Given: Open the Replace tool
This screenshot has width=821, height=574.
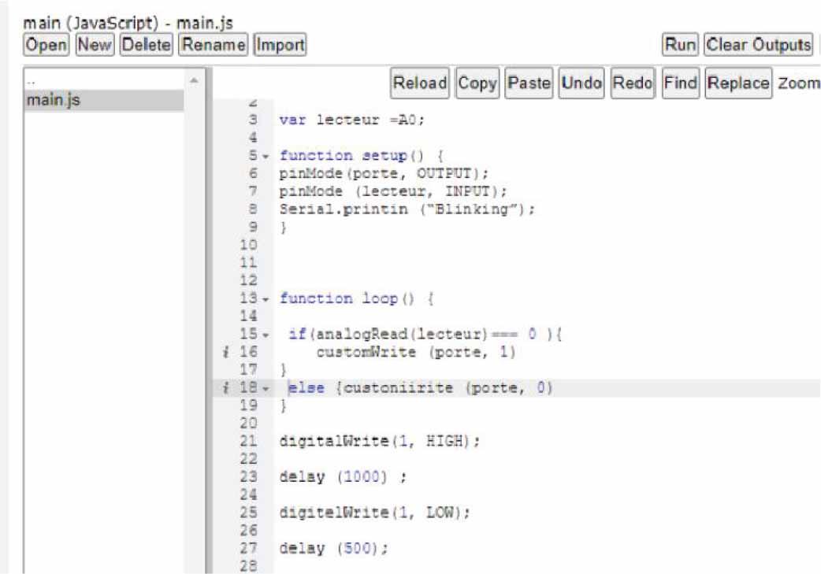Looking at the screenshot, I should 738,83.
